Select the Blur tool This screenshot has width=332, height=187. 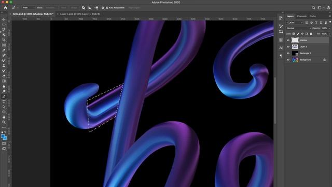tap(4, 86)
